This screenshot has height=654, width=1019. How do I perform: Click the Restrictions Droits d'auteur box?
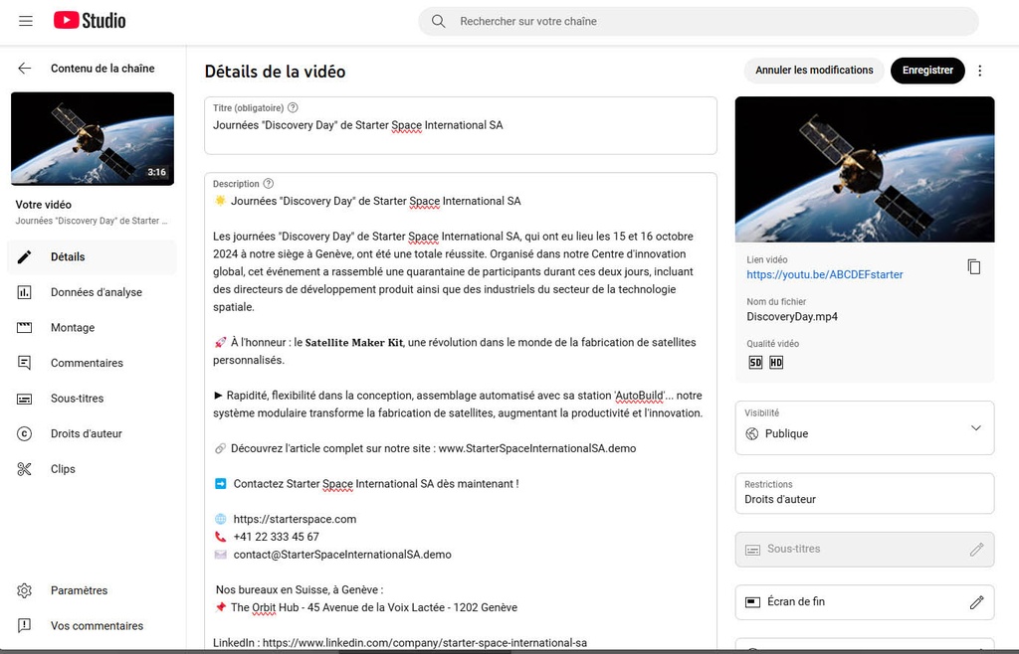(x=865, y=493)
